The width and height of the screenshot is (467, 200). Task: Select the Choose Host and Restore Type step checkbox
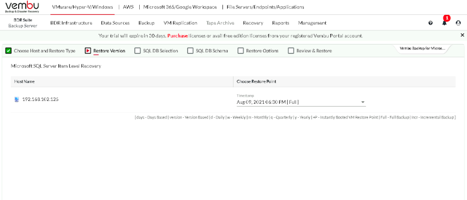coord(8,51)
